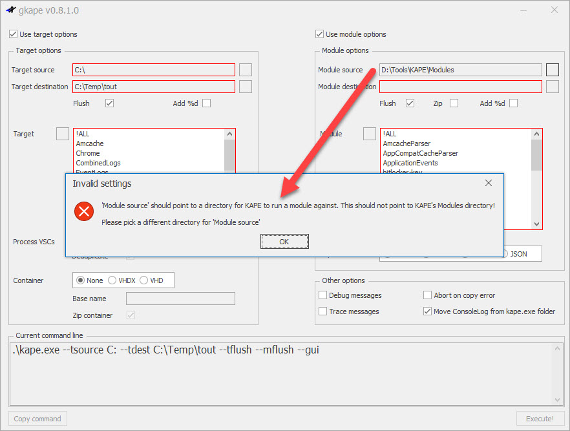Toggle Use target options checkbox
Viewport: 570px width, 431px height.
pyautogui.click(x=14, y=34)
